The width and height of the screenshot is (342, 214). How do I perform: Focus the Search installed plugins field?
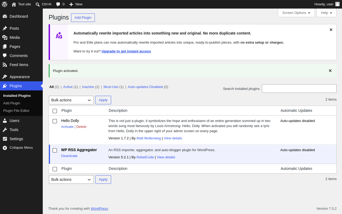point(299,89)
